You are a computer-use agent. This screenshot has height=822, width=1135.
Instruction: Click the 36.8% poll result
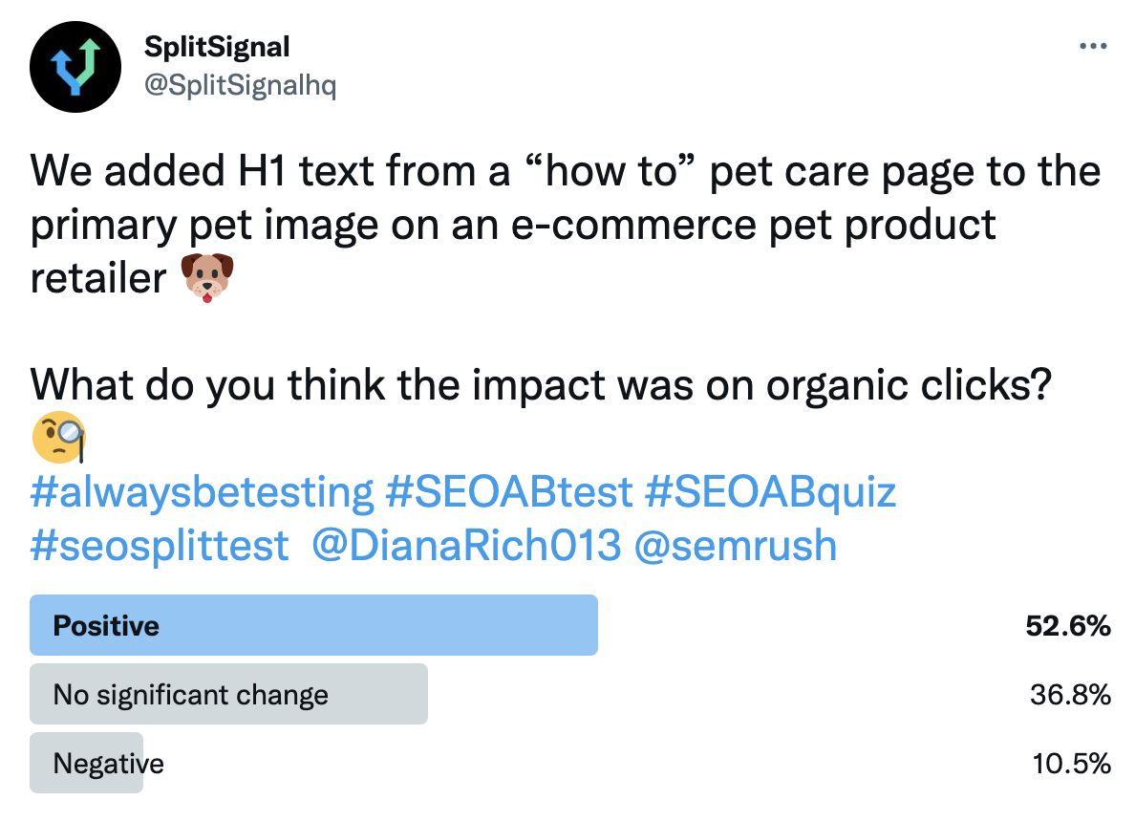point(1070,695)
